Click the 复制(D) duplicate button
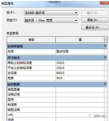Screen dimensions: 109x121 (95, 20)
